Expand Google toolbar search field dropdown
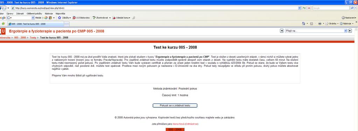 pyautogui.click(x=33, y=17)
